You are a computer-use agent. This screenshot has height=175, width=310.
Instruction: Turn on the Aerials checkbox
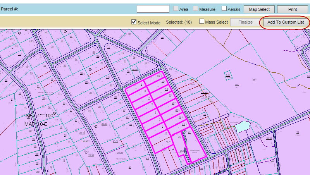click(224, 9)
